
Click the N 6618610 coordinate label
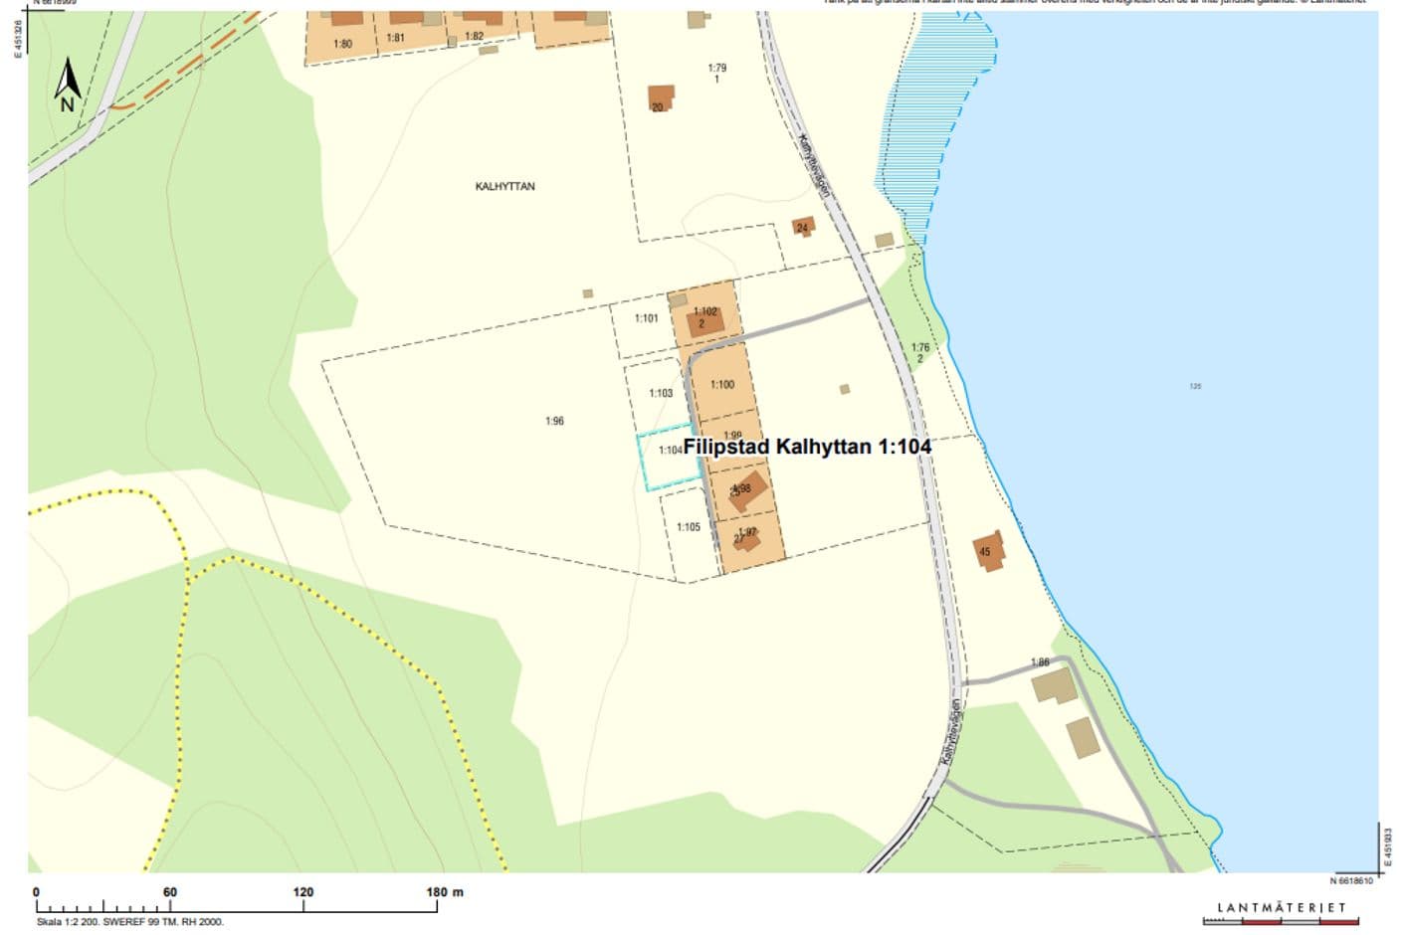[x=1351, y=880]
